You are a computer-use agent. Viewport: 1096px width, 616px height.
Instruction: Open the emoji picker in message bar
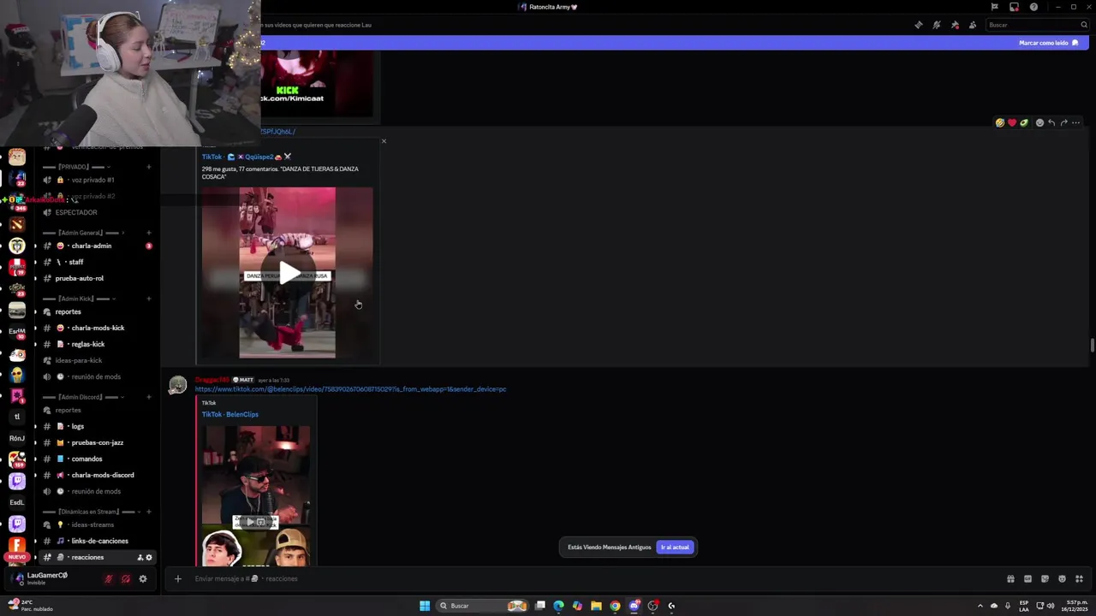tap(1062, 579)
